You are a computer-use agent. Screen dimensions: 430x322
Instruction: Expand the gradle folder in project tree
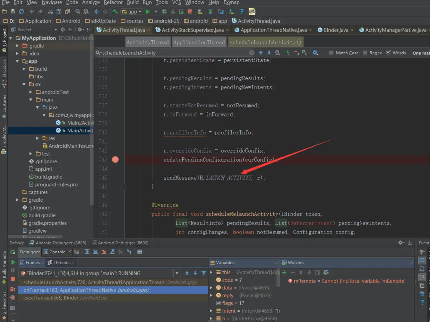coord(17,200)
